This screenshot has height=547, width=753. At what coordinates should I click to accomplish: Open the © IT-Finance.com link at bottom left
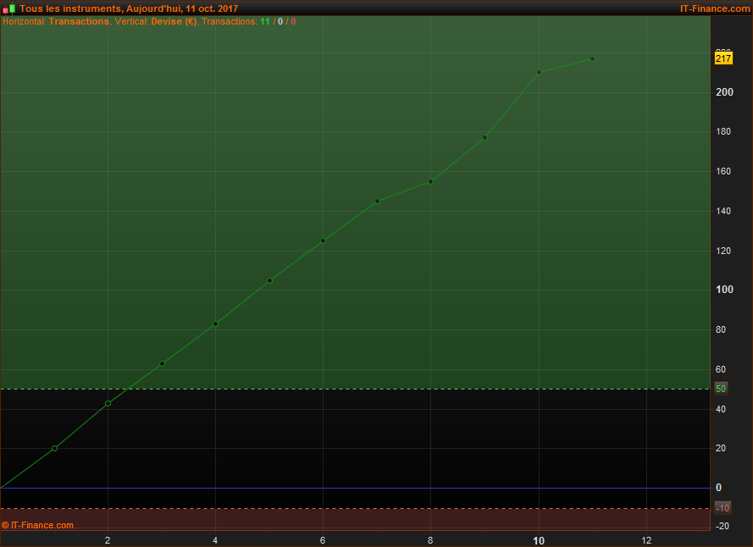point(38,525)
